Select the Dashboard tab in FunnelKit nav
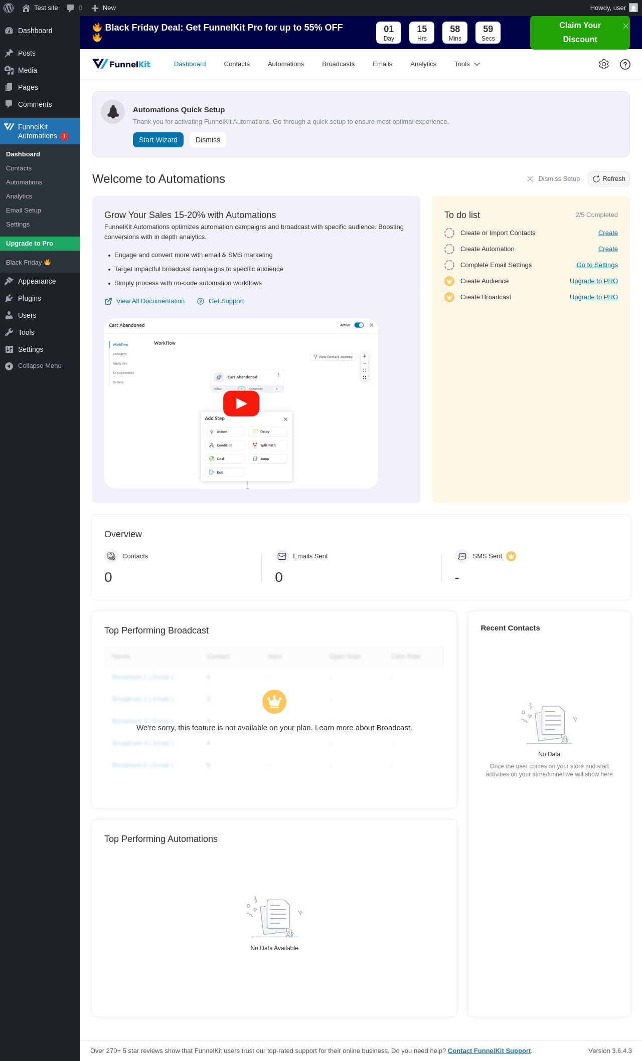The height and width of the screenshot is (1061, 642). pyautogui.click(x=190, y=64)
